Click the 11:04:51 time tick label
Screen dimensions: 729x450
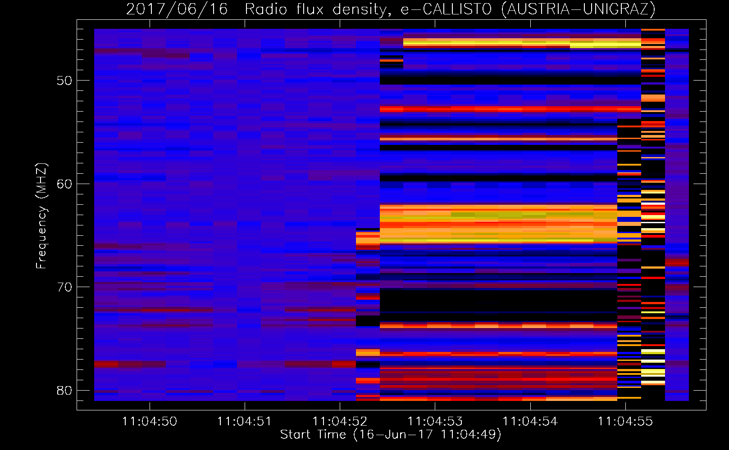[x=245, y=422]
